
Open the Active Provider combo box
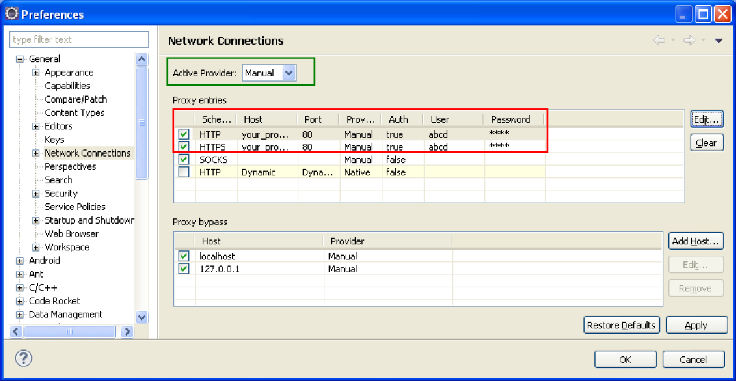coord(269,73)
